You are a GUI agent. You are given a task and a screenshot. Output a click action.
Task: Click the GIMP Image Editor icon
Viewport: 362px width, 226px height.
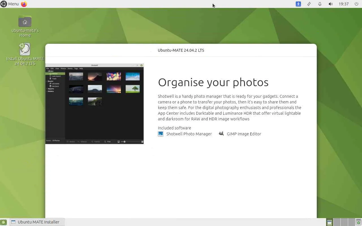221,134
